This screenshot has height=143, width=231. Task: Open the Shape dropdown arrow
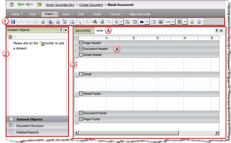(x=121, y=22)
